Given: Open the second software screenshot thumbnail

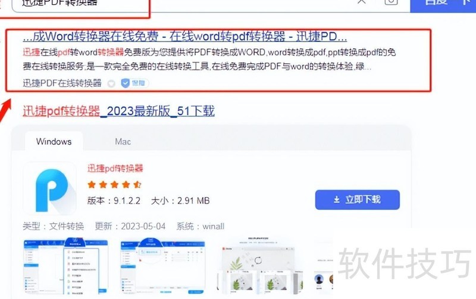Looking at the screenshot, I should point(162,266).
